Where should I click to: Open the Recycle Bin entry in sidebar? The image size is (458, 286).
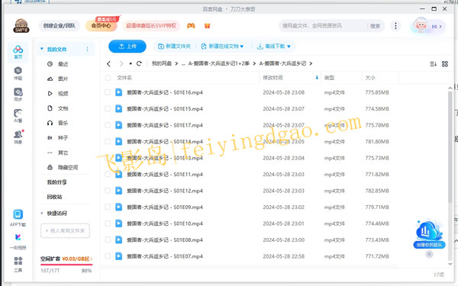pos(55,197)
